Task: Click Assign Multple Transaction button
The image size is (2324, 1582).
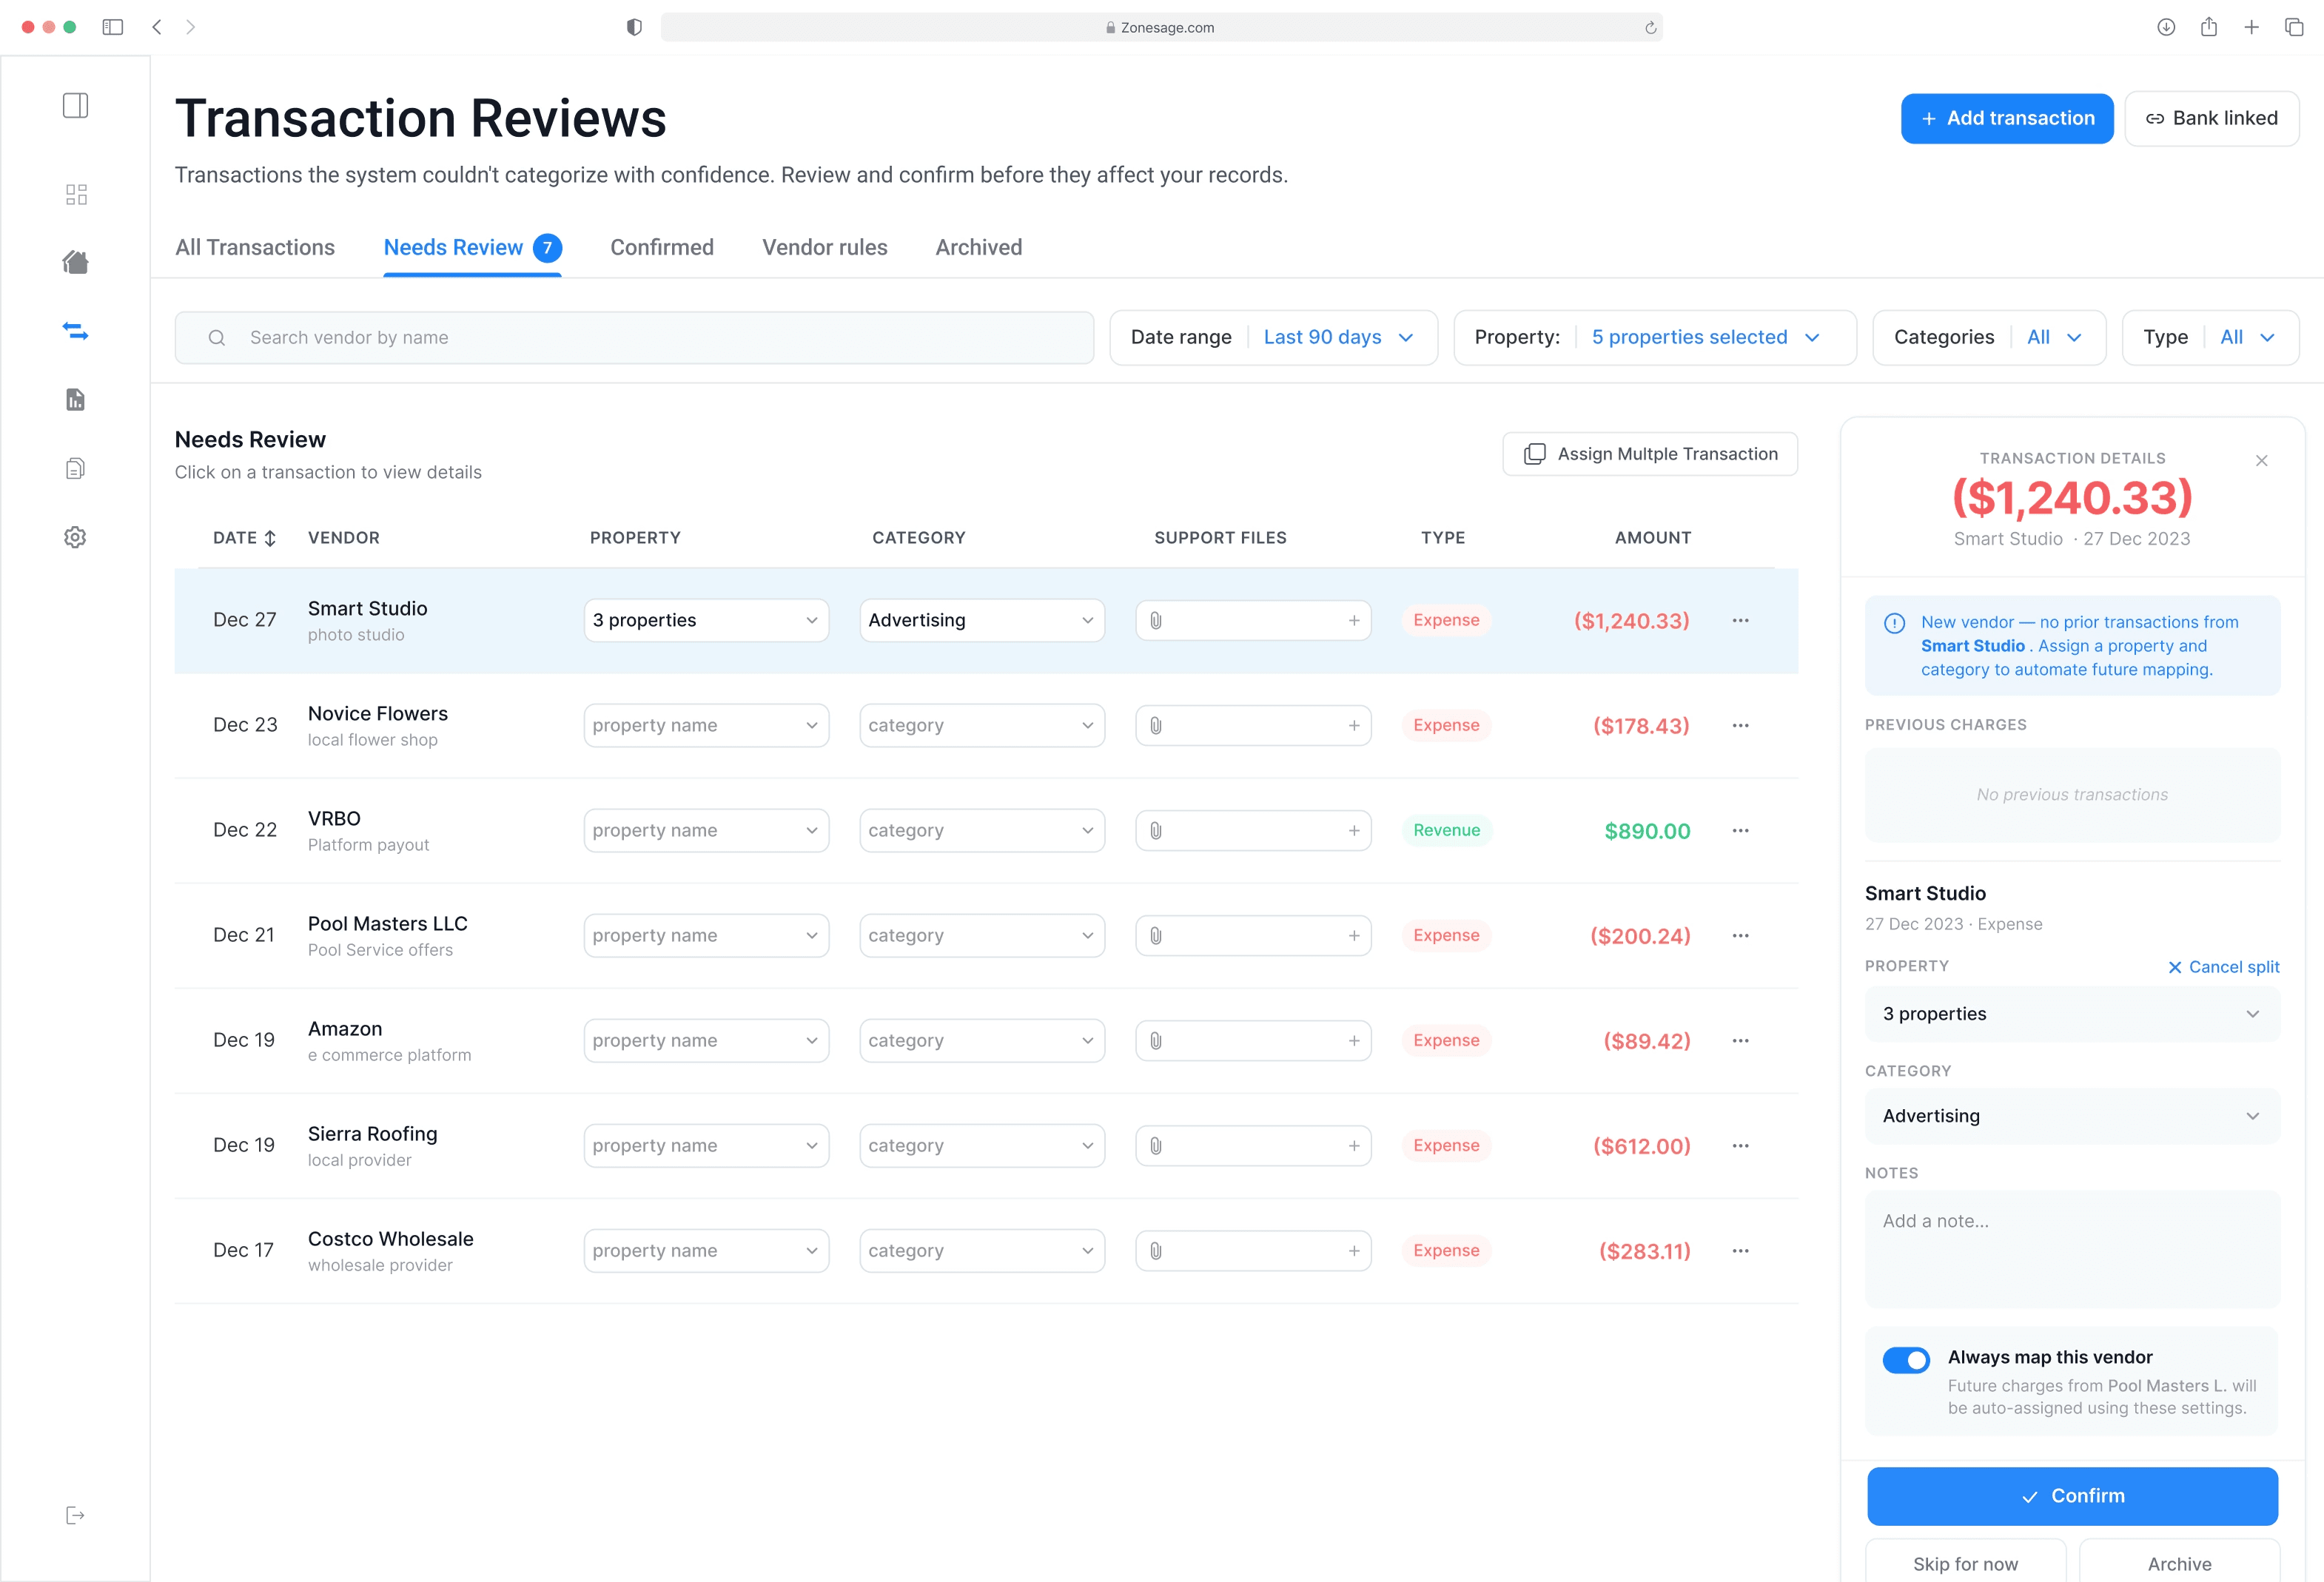Action: tap(1650, 454)
